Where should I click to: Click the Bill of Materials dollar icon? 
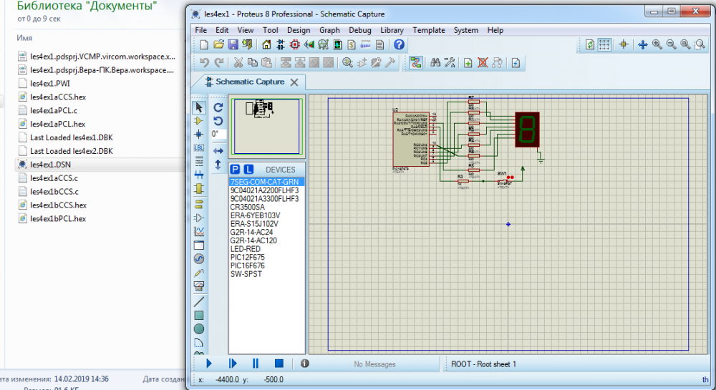tap(352, 44)
